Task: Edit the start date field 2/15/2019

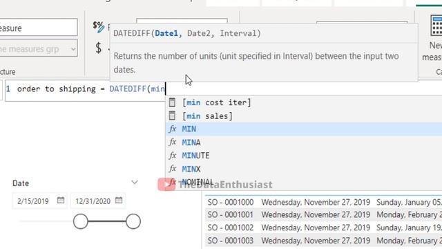Action: [33, 201]
